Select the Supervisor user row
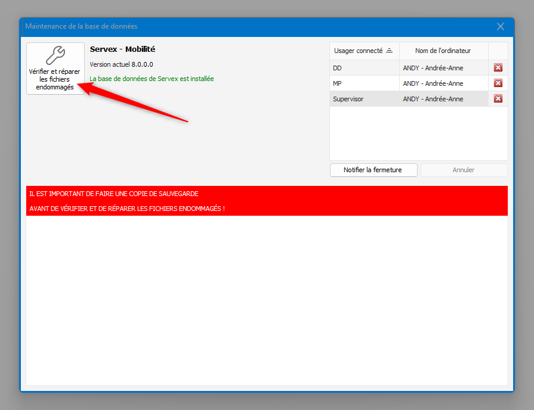The height and width of the screenshot is (410, 534). (x=363, y=99)
